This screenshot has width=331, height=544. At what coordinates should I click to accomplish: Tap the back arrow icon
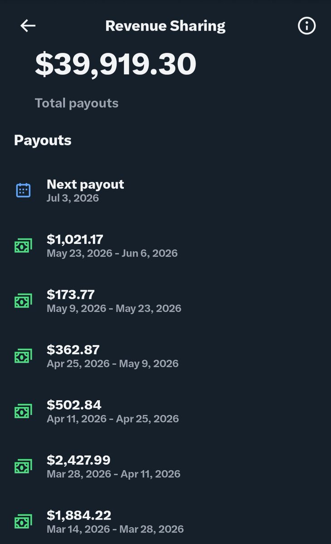tap(28, 26)
